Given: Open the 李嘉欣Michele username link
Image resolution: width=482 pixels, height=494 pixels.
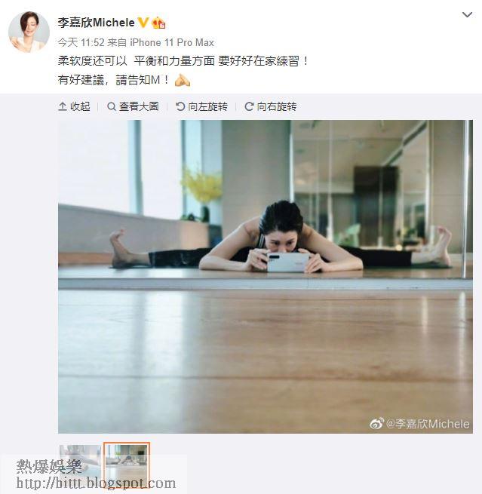Looking at the screenshot, I should pos(96,23).
